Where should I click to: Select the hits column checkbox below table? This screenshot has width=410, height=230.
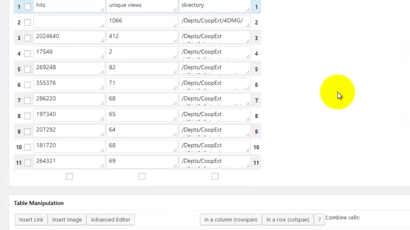[x=70, y=176]
